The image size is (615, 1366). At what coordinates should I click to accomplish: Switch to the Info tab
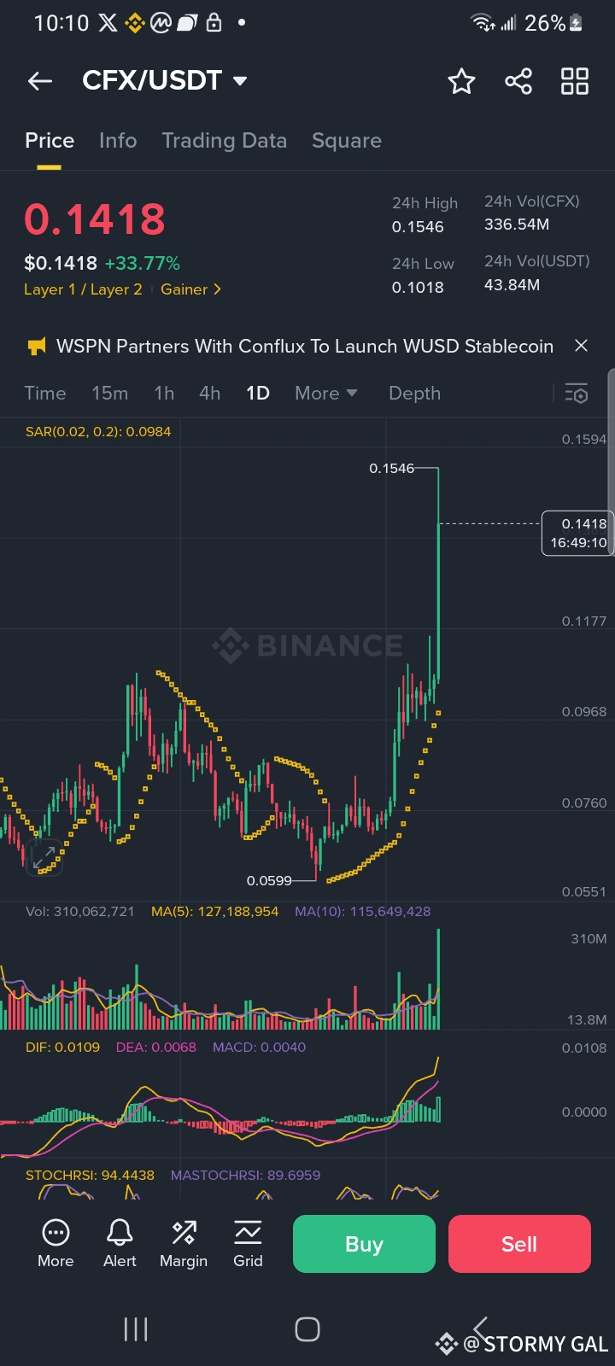tap(118, 141)
